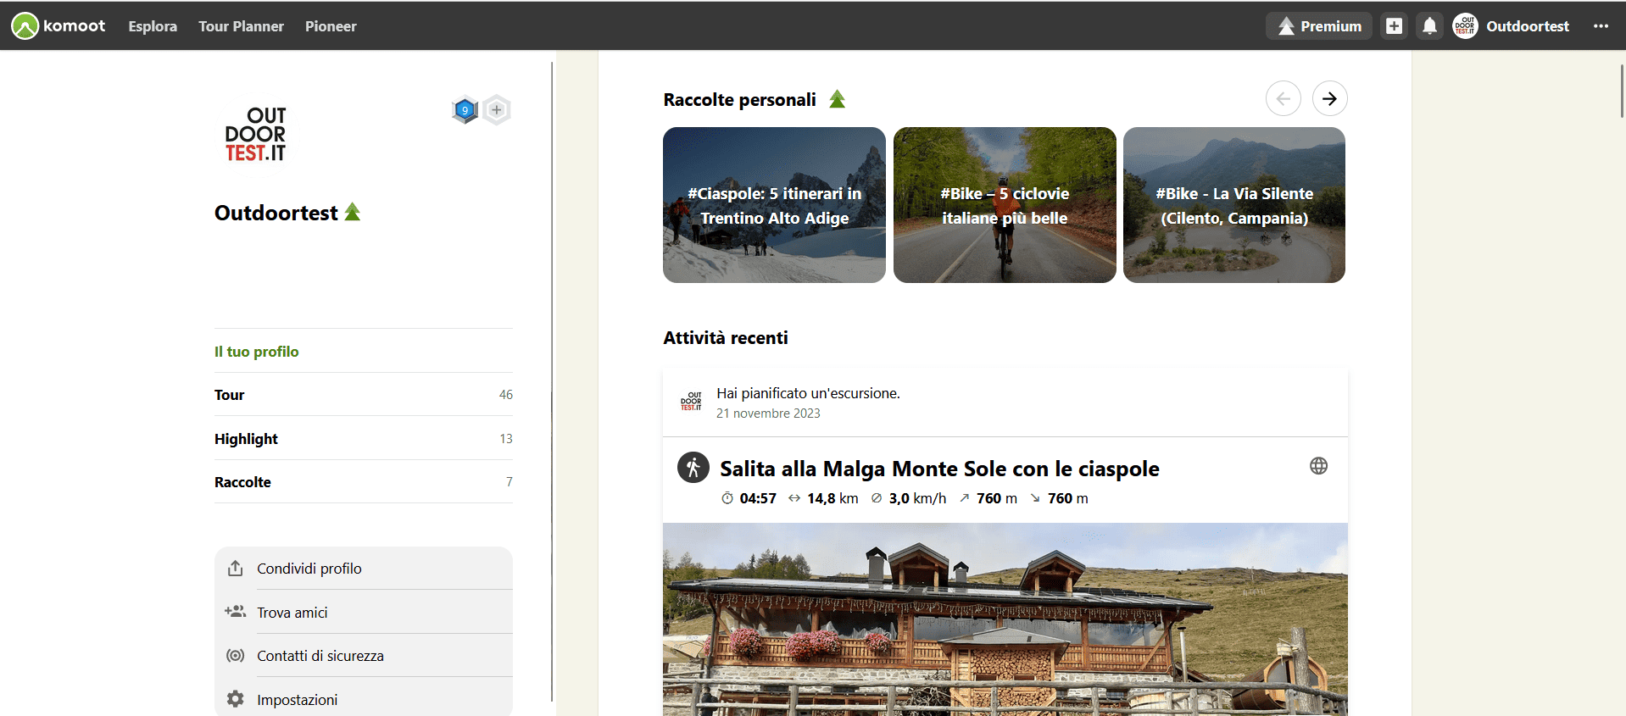Screen dimensions: 1626x716
Task: Open La Via Silente collection card
Action: pos(1234,205)
